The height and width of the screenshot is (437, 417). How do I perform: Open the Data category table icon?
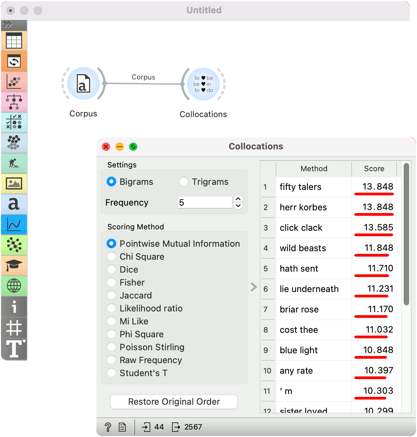[x=14, y=41]
